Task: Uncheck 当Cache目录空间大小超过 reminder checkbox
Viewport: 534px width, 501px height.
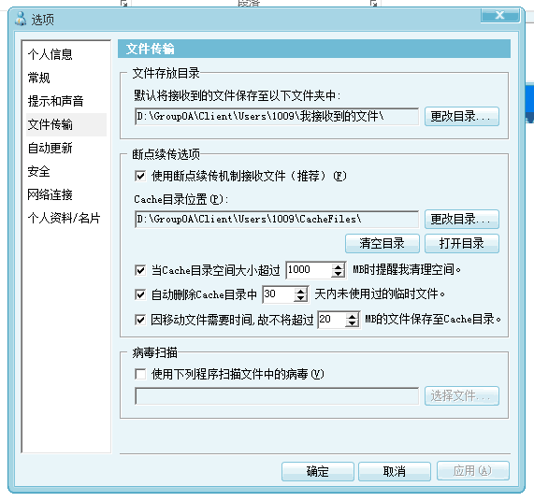Action: point(140,270)
